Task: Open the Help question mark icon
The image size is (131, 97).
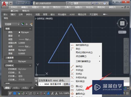Action: point(105,3)
